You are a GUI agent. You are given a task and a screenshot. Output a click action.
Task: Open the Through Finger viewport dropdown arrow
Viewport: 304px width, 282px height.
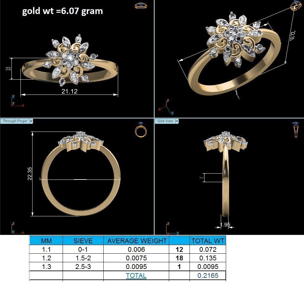(x=31, y=121)
